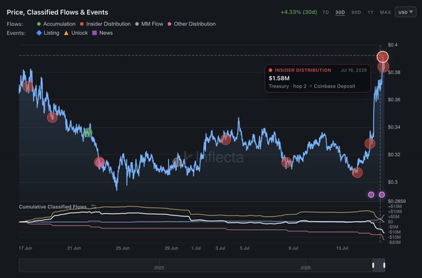Viewport: 422px width, 278px height.
Task: Click the small icon beside Cumulative Classified Flows
Action: [x=94, y=207]
